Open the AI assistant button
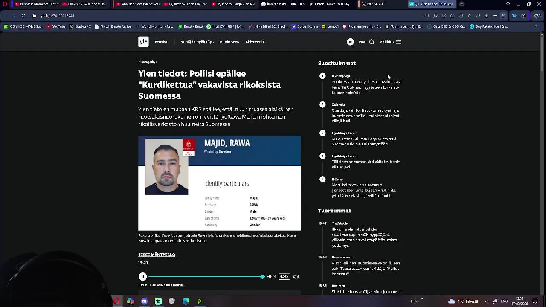Image resolution: width=546 pixels, height=307 pixels. click(x=537, y=16)
